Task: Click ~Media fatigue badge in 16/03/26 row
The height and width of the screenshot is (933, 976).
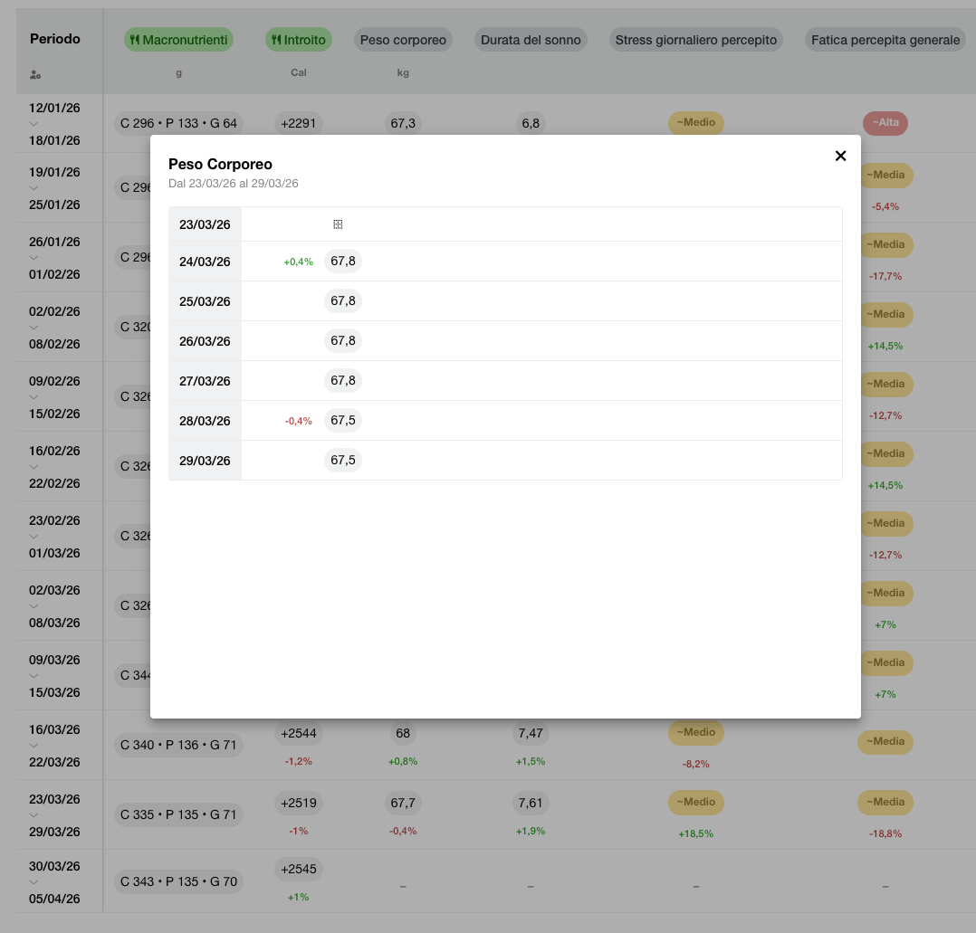Action: 885,741
